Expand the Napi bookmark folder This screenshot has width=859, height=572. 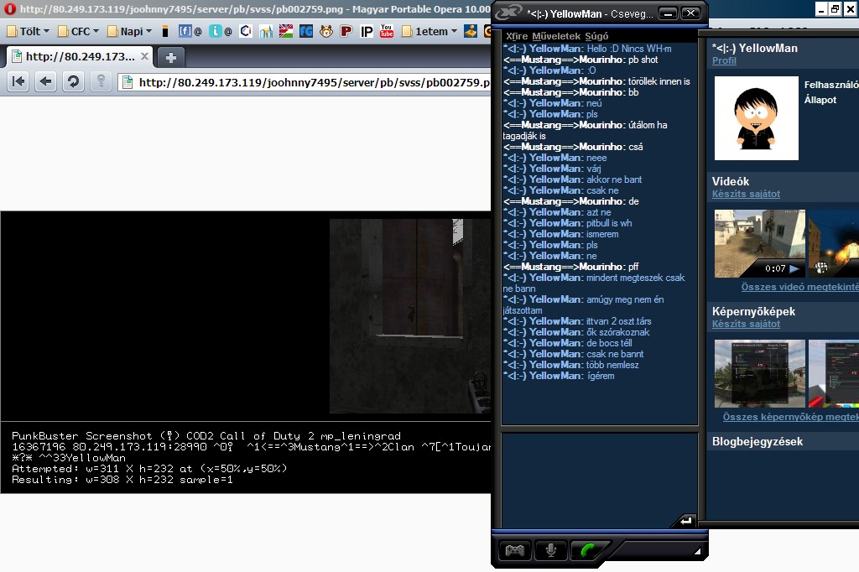pos(129,31)
